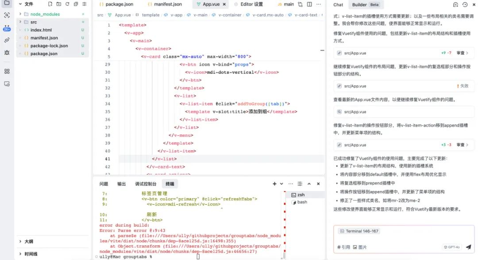Switch to the manifest.json editor tab
The image size is (478, 260).
point(165,4)
